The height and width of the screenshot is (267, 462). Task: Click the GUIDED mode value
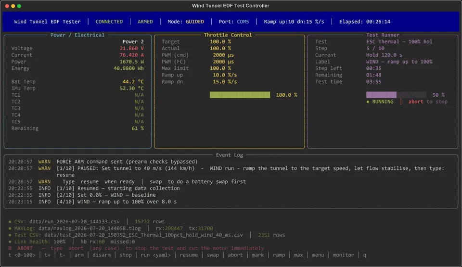(195, 22)
